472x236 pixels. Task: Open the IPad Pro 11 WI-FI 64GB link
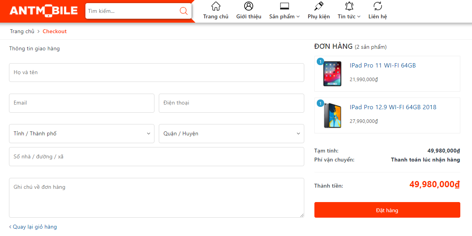383,66
